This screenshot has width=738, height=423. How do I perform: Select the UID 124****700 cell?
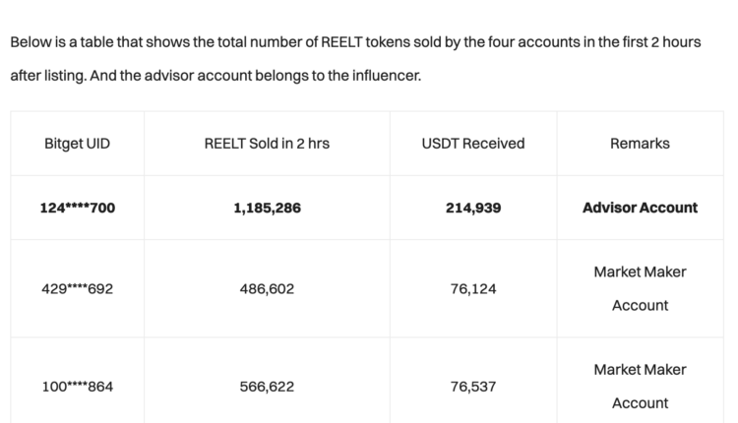[77, 208]
